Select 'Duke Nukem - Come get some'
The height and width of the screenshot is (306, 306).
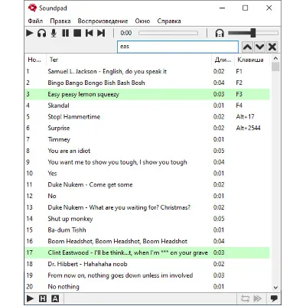[147, 184]
